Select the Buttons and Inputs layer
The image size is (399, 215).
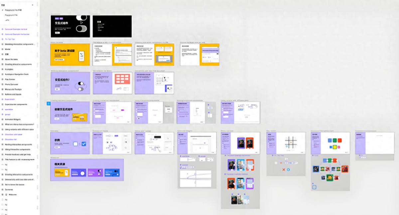click(x=13, y=94)
